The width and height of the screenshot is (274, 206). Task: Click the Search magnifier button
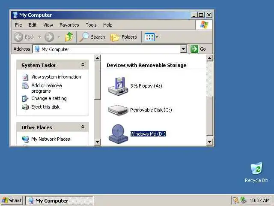(92, 37)
